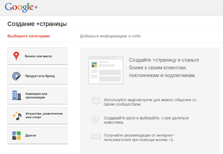Click the Создание +страницы heading
223x154 pixels.
point(37,24)
